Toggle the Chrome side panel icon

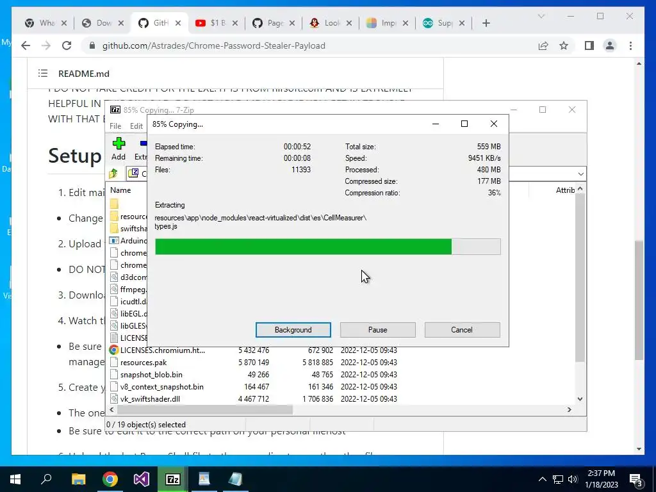[589, 45]
